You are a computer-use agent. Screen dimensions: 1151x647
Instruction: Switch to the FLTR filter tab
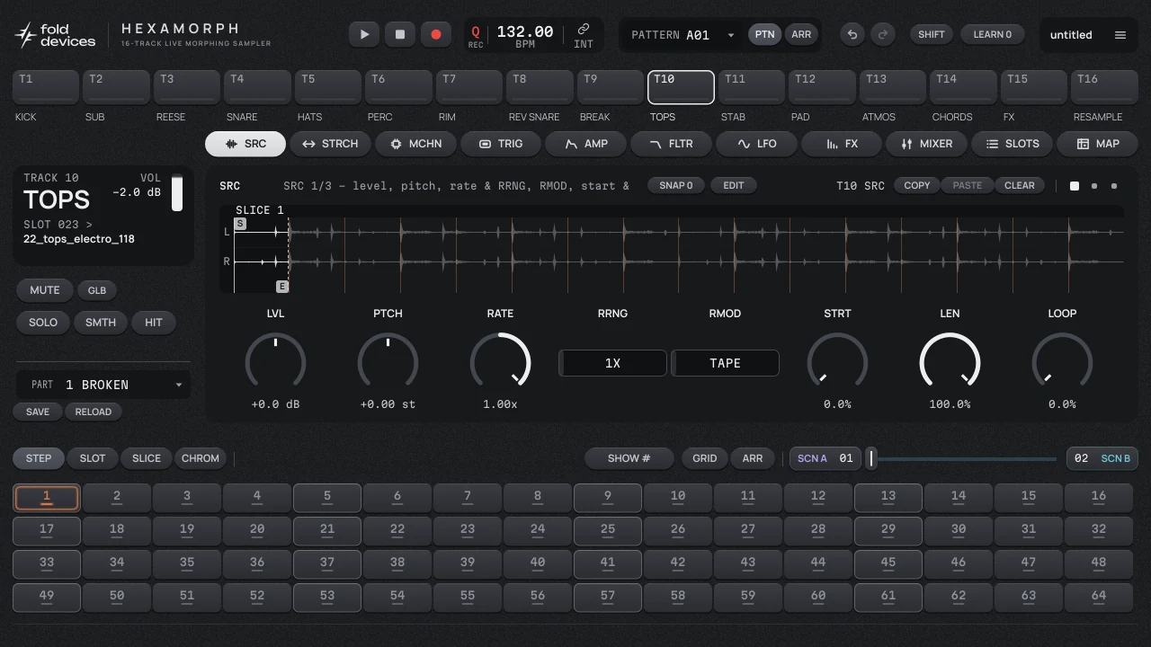671,144
